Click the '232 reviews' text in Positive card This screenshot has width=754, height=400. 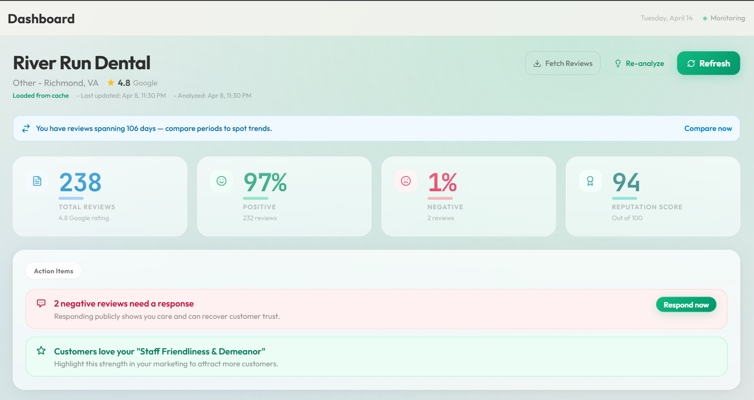(x=260, y=218)
